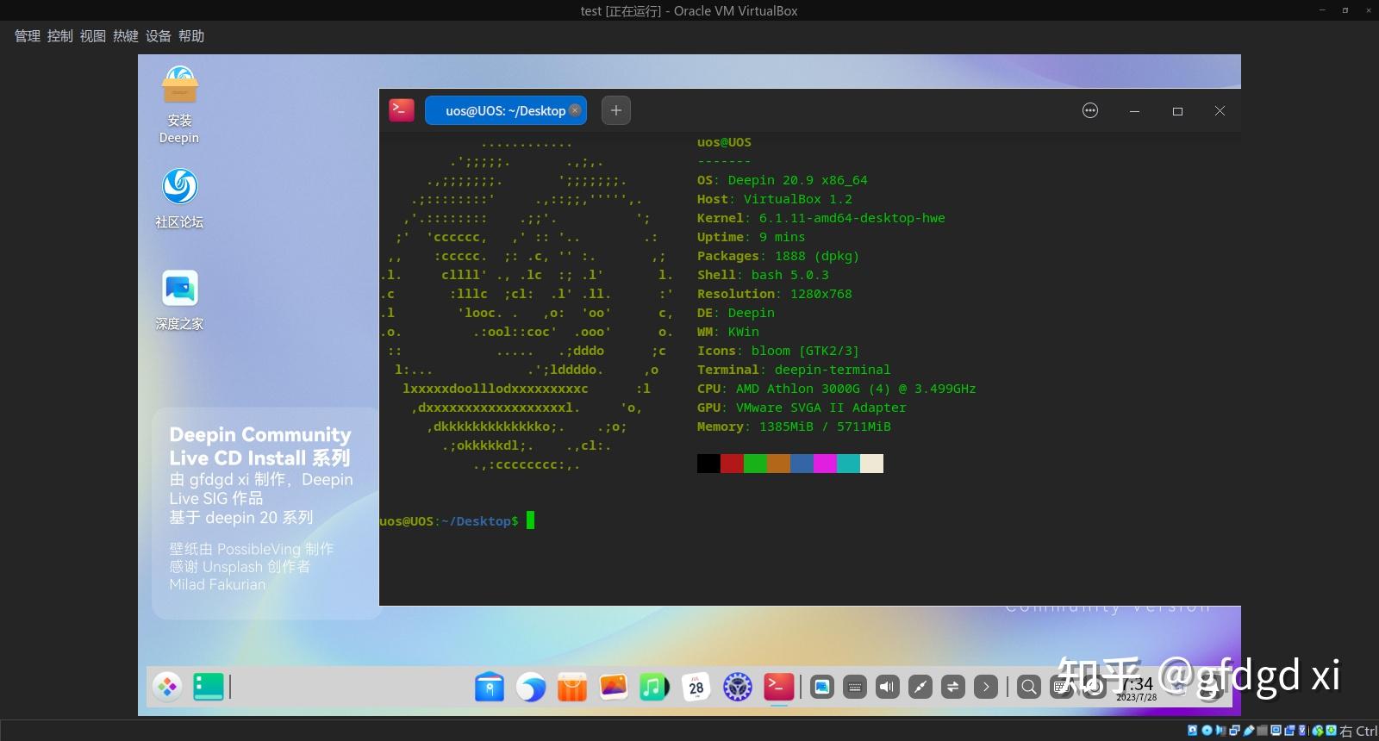
Task: Click the 'uos@UOS:~/Desktop$' terminal prompt
Action: [449, 521]
